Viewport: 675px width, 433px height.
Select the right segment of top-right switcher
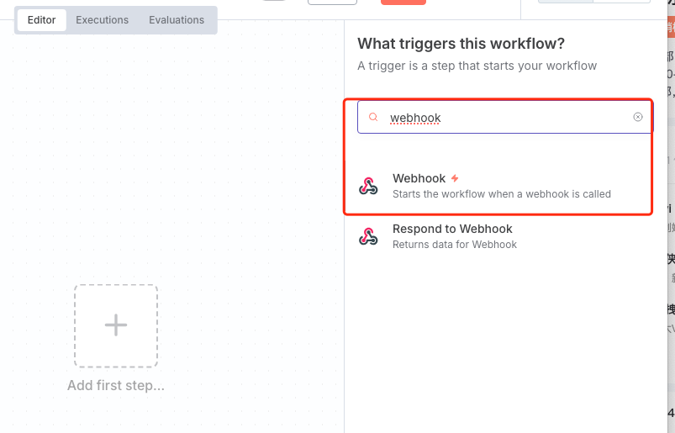(620, 1)
